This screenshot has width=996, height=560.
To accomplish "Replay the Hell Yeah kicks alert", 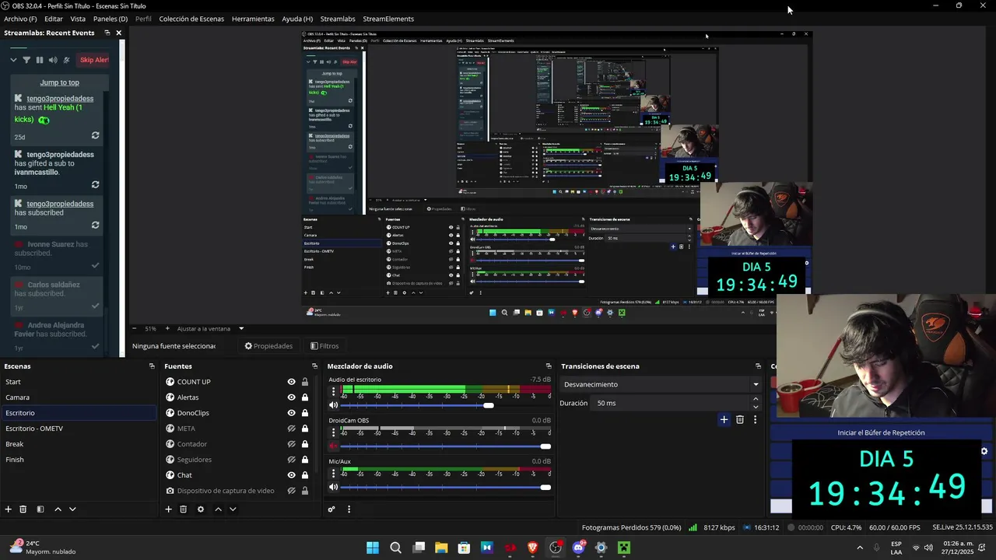I will (x=95, y=135).
